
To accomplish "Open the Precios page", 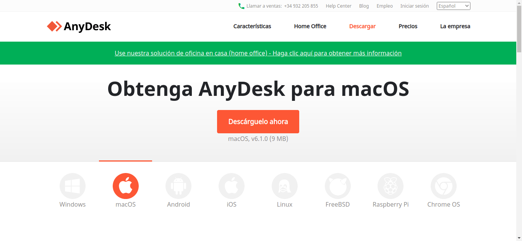I will (408, 26).
